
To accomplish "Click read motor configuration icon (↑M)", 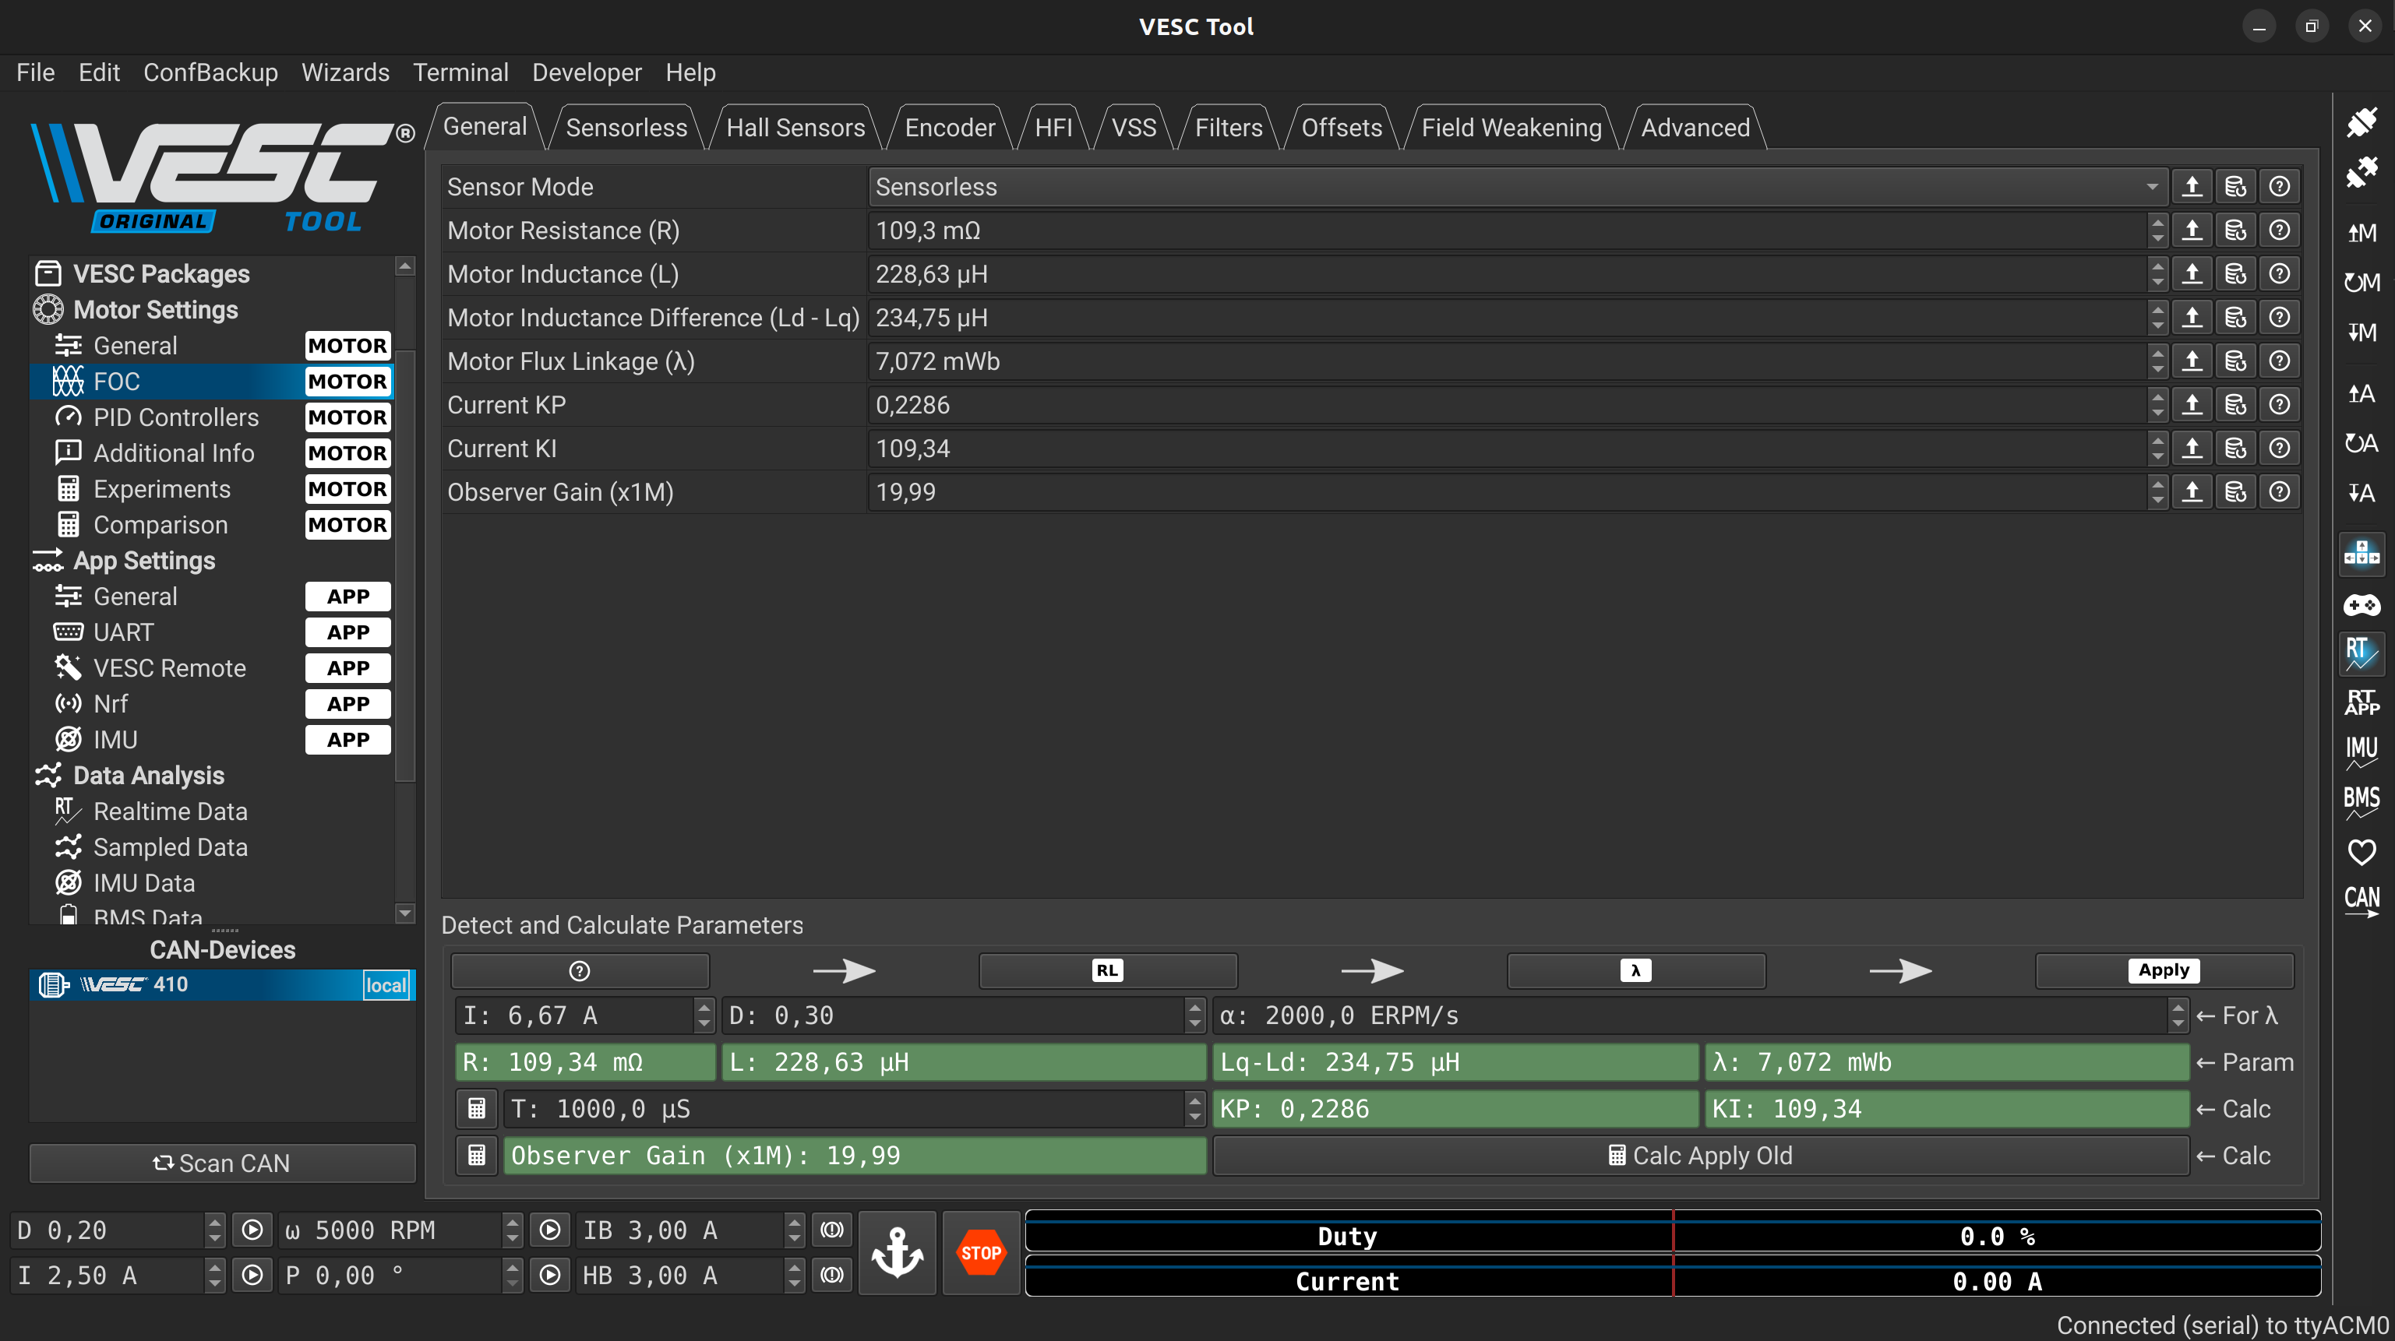I will coord(2361,232).
